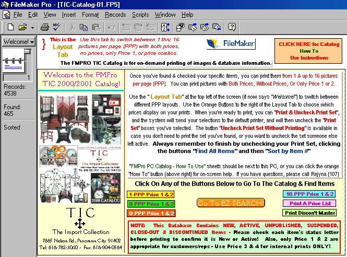Click the 'Found: 465' status text
347x257 pixels.
(12, 110)
